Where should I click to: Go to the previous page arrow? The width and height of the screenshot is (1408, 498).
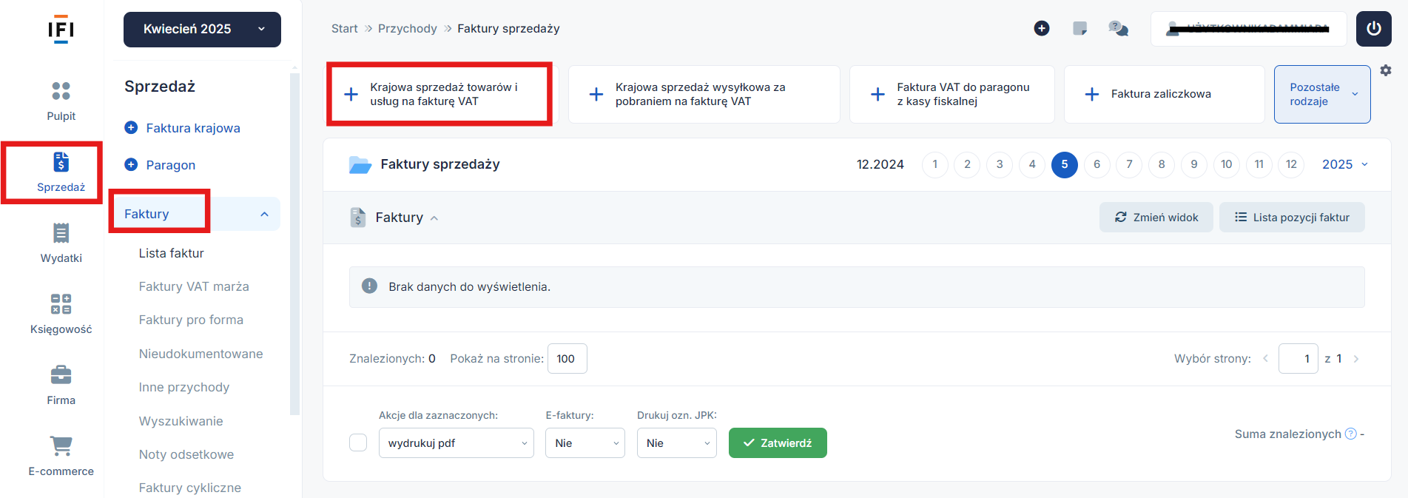tap(1266, 359)
